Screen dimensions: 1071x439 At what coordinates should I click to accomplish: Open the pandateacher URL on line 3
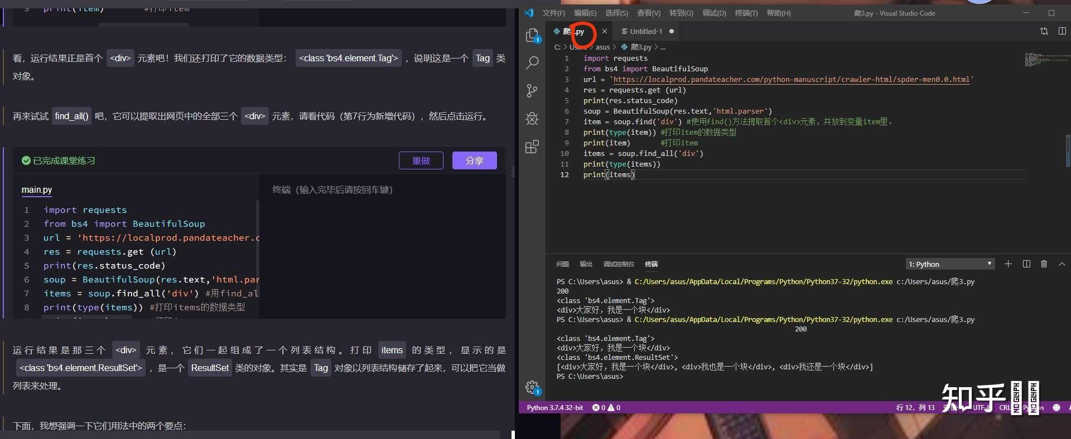click(791, 80)
